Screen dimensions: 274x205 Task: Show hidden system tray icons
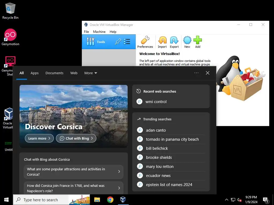click(x=226, y=200)
